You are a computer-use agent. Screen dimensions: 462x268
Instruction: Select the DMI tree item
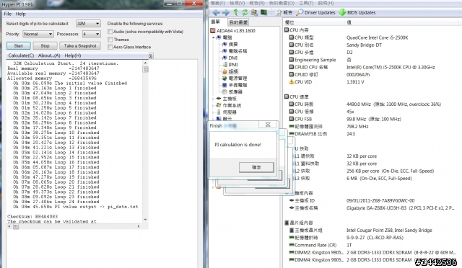coord(230,58)
